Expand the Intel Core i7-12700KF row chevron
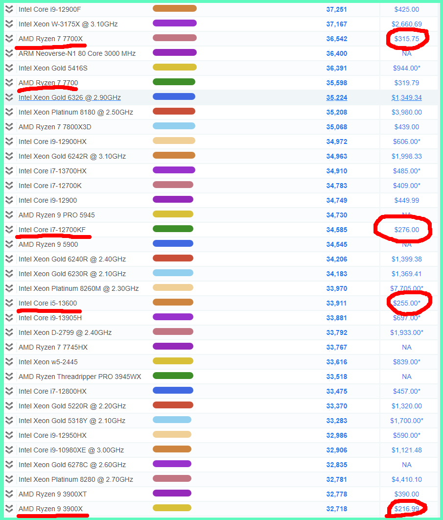Image resolution: width=443 pixels, height=520 pixels. [9, 230]
